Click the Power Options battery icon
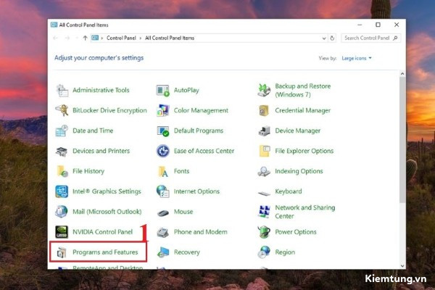The image size is (435, 290). pos(264,232)
